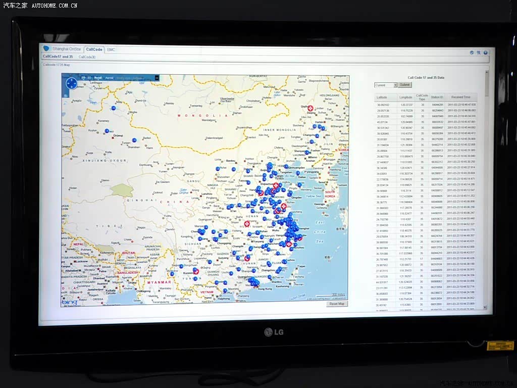Click the blue marker at Qinhuangdao
The image size is (517, 388).
[x=286, y=167]
